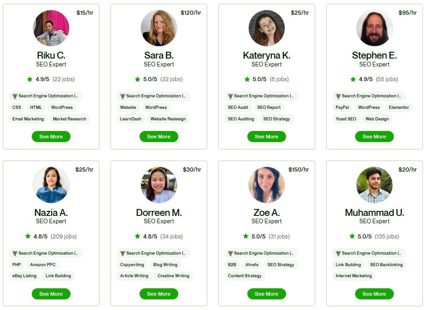
Task: Click trophy icon in Kateryna K.'s skill tag
Action: click(230, 96)
